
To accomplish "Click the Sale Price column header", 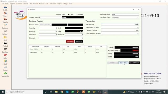I will coord(57,46).
